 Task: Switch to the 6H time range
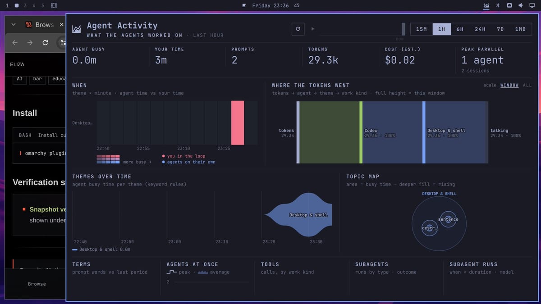tap(460, 29)
